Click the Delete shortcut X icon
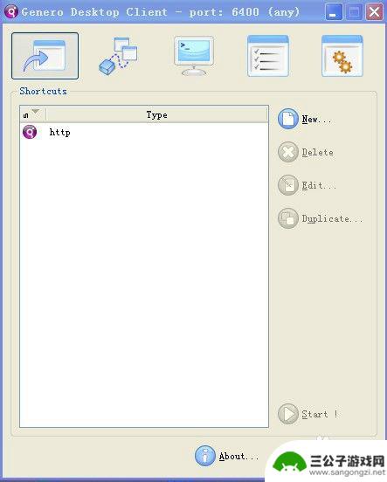 (x=288, y=152)
